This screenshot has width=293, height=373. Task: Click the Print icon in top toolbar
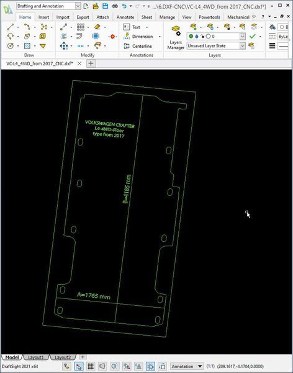click(115, 6)
